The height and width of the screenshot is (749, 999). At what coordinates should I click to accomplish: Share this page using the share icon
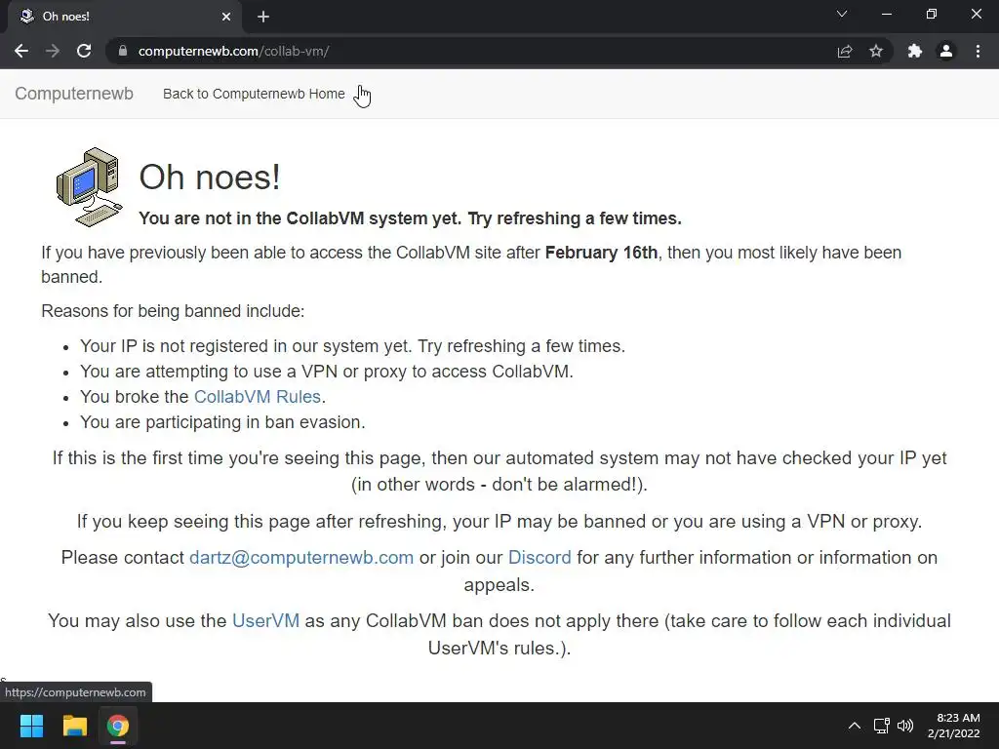845,51
